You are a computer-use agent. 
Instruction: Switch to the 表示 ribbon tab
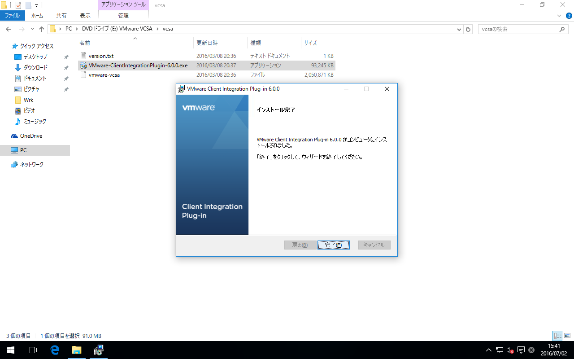point(85,15)
